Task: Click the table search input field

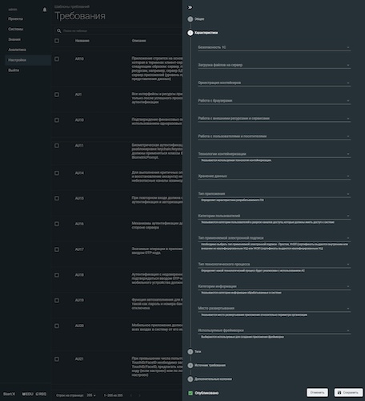Action: [x=122, y=31]
